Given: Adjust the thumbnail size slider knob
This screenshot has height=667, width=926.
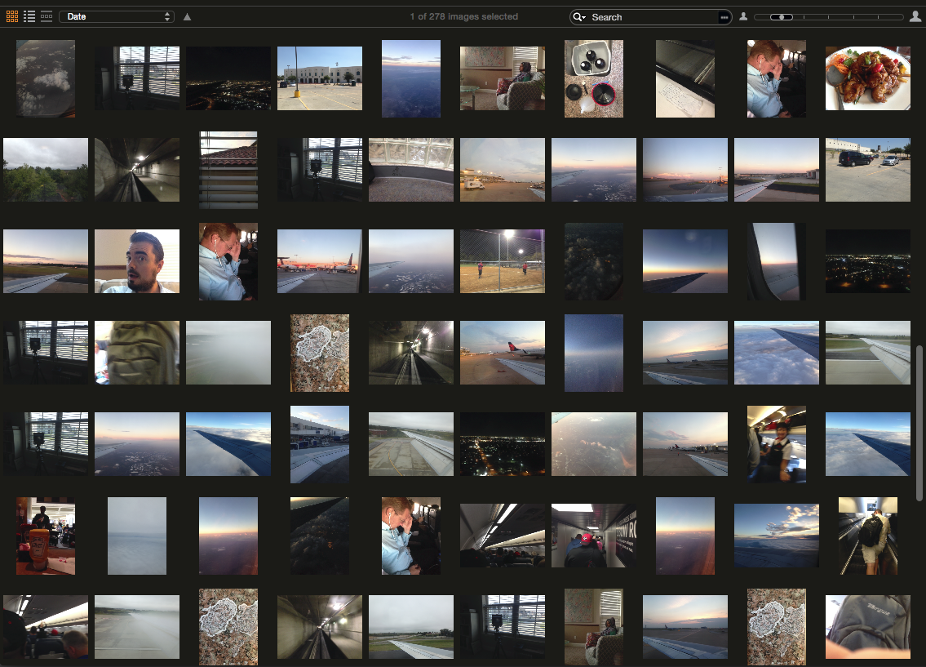Looking at the screenshot, I should 782,17.
